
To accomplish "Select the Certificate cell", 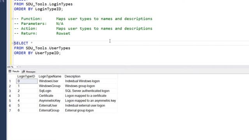I will pyautogui.click(x=51, y=96).
